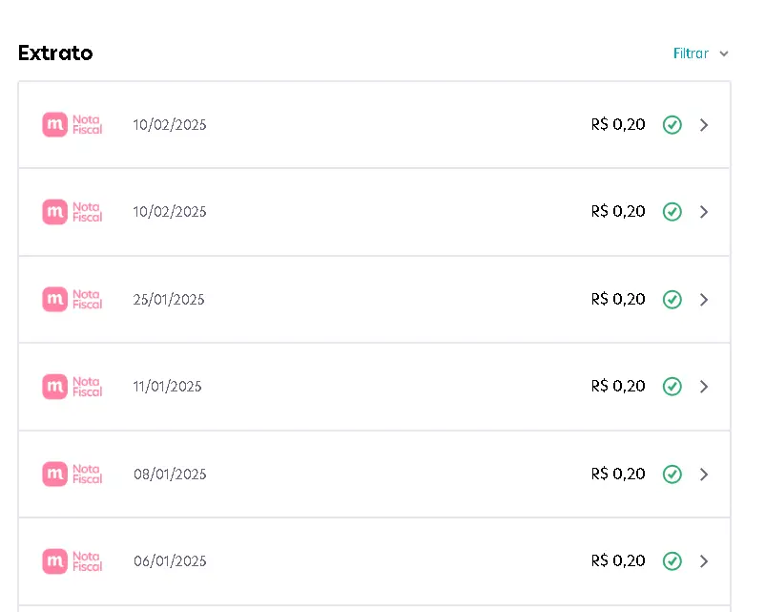Click Nota Fiscal logo in 06/01/2025 row
Image resolution: width=765 pixels, height=612 pixels.
pyautogui.click(x=72, y=561)
